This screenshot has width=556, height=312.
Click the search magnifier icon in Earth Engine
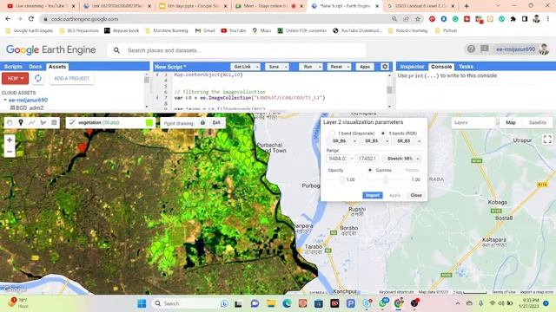[116, 50]
